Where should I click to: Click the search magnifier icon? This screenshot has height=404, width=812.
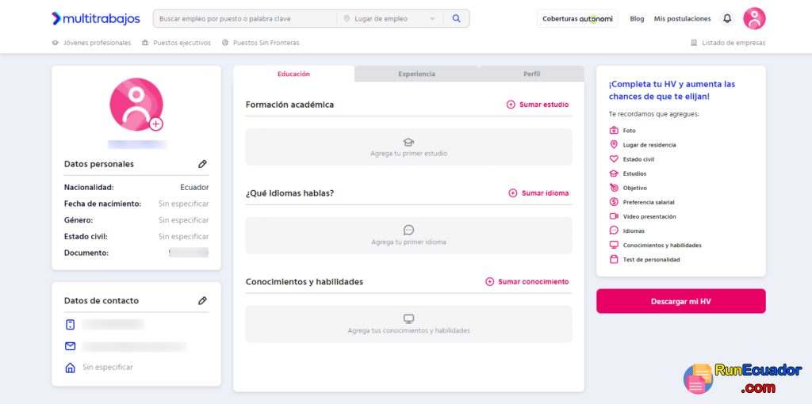456,19
